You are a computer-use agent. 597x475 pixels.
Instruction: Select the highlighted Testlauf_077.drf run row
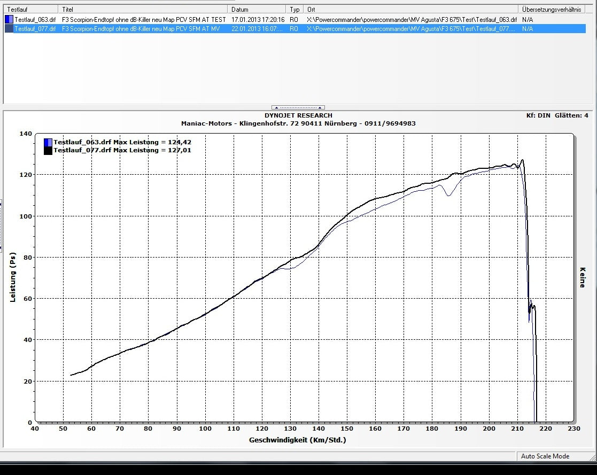[35, 29]
